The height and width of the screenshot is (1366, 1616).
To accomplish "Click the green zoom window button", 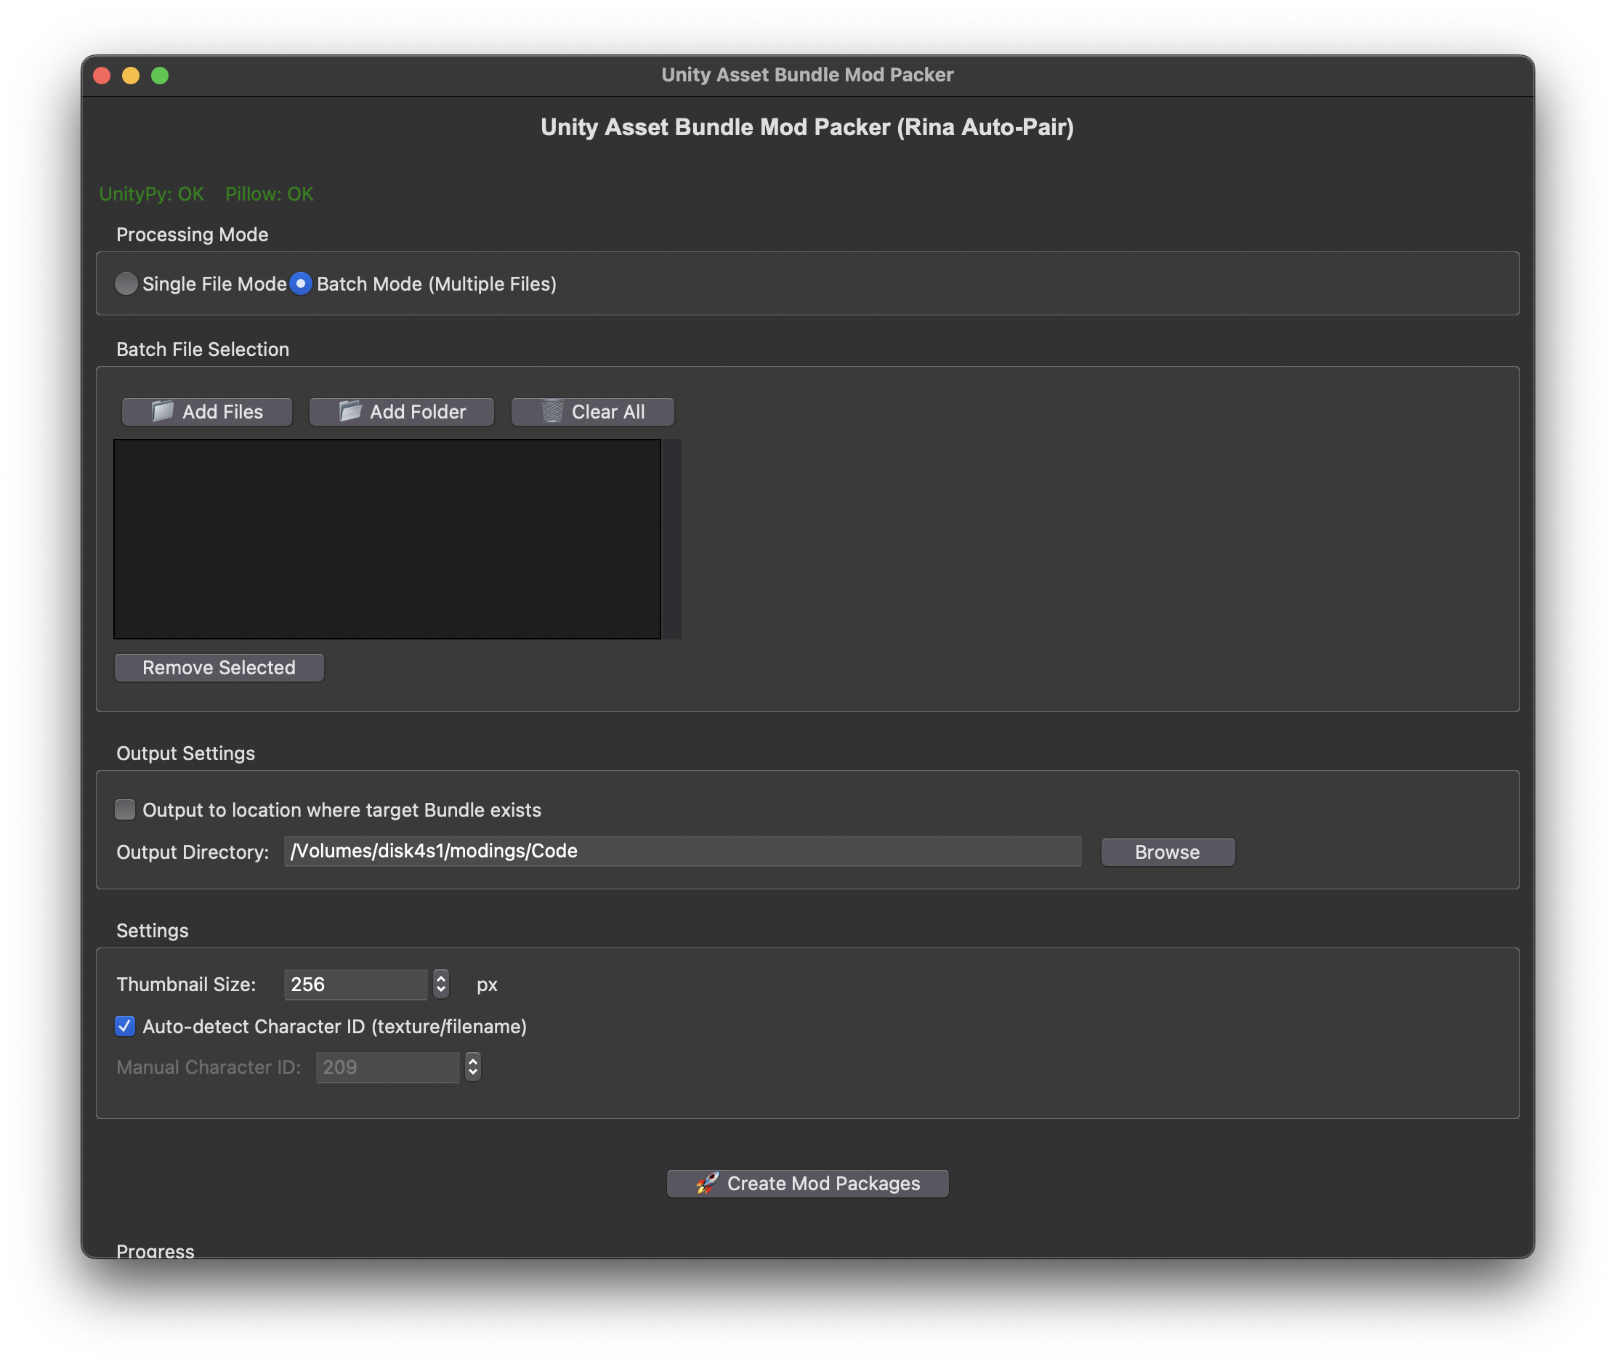I will 160,75.
